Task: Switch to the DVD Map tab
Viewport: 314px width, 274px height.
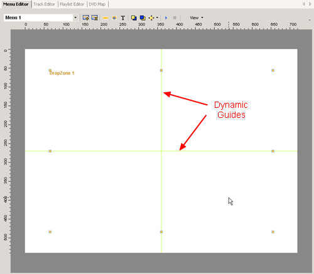Action: coord(97,4)
